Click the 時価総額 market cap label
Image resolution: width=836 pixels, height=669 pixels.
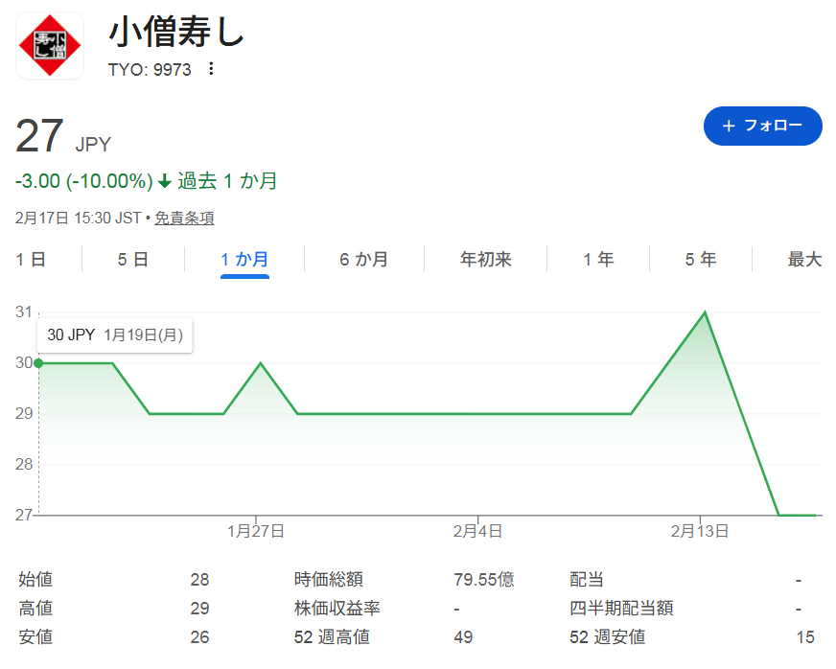tap(328, 580)
